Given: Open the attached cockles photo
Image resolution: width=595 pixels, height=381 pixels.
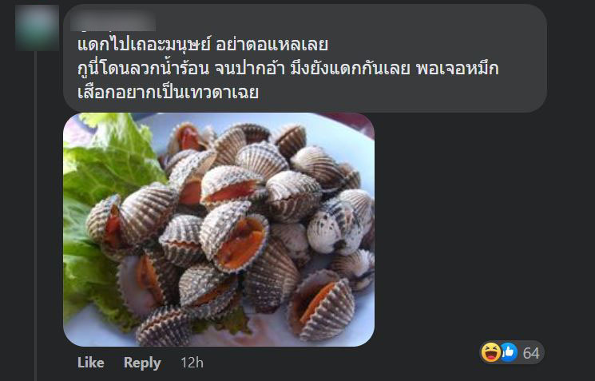Looking at the screenshot, I should (219, 229).
